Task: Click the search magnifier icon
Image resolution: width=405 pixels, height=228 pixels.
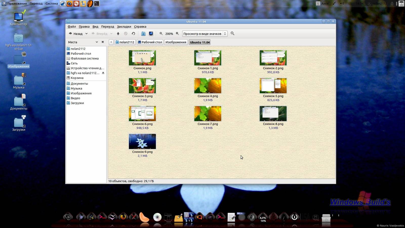Action: click(233, 33)
